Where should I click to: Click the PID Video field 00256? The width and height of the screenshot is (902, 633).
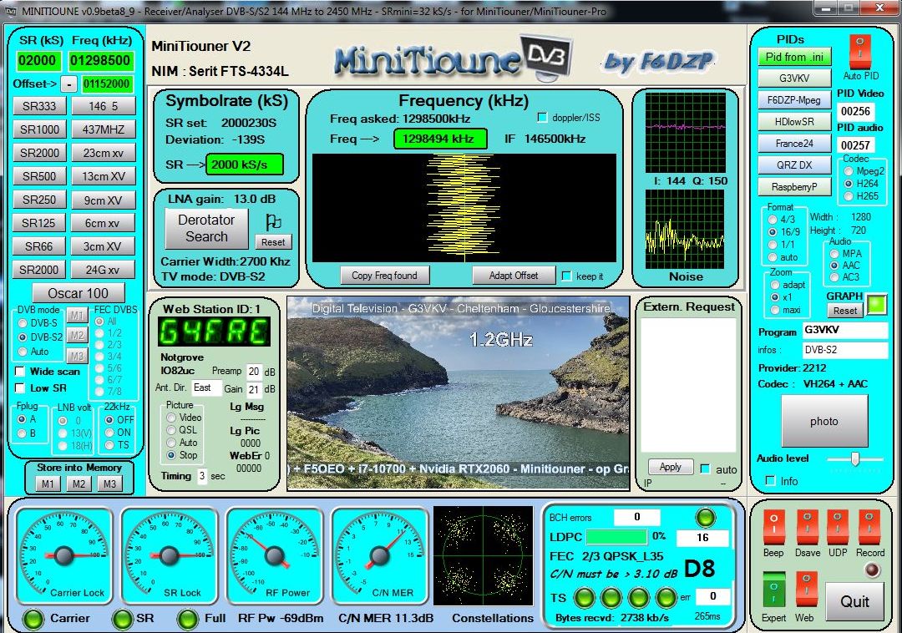point(855,111)
